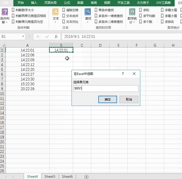Image resolution: width=182 pixels, height=179 pixels.
Task: Switch to the 开始 ribbon tab
Action: coord(21,3)
